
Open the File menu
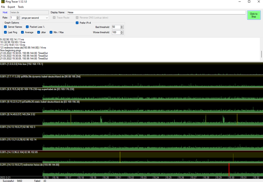click(3, 7)
